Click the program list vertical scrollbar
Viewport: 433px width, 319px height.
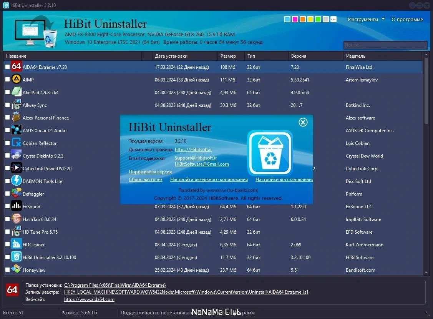tap(426, 91)
